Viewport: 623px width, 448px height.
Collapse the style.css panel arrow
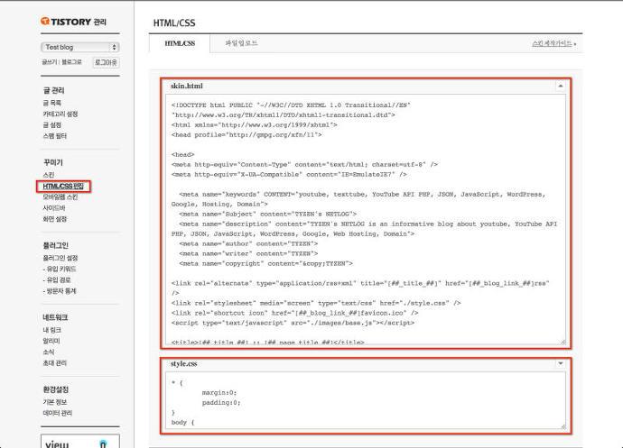[560, 363]
